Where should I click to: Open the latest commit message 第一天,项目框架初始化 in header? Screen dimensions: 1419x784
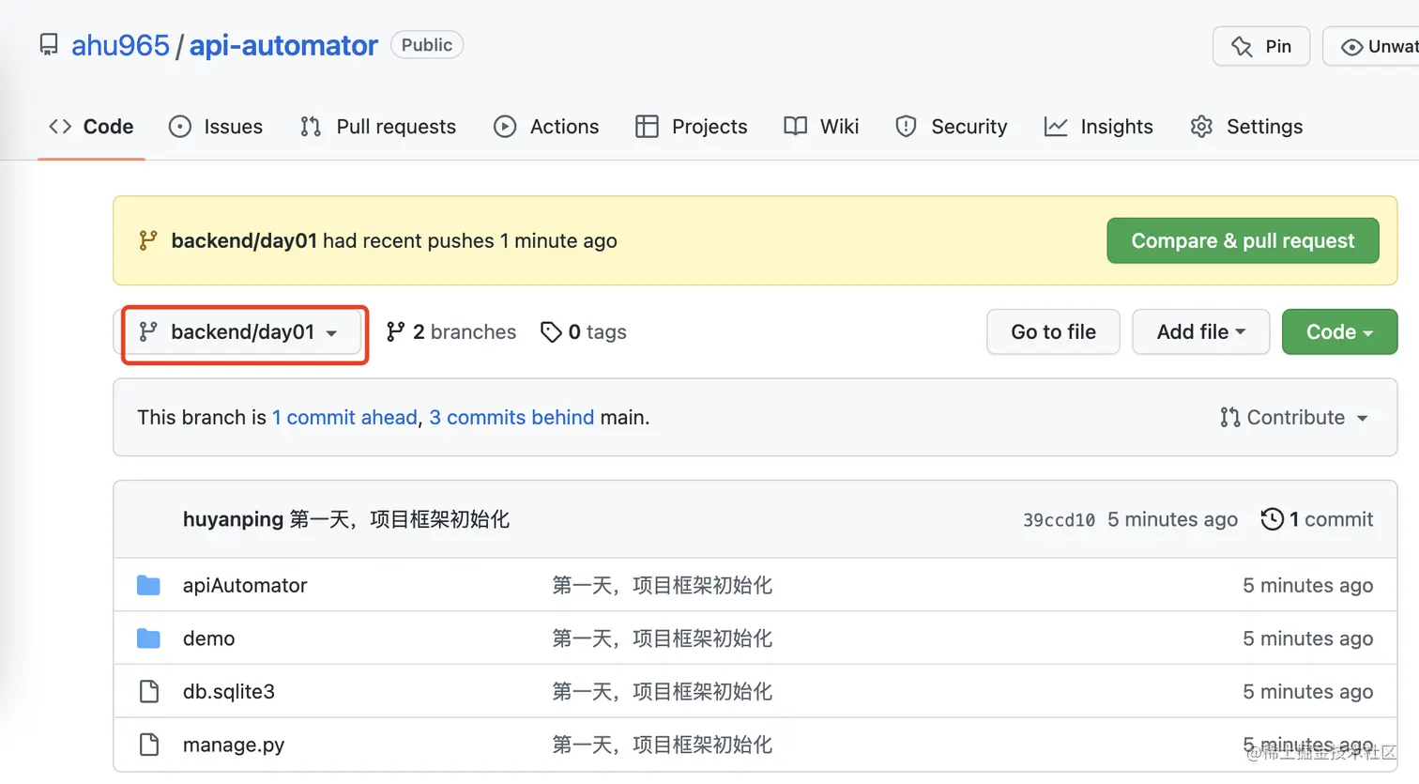point(400,519)
